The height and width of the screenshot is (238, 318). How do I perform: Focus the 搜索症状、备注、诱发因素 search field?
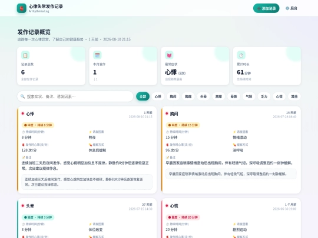coord(75,96)
